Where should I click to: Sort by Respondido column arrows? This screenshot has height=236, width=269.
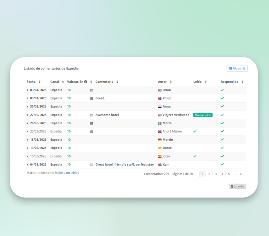point(242,82)
